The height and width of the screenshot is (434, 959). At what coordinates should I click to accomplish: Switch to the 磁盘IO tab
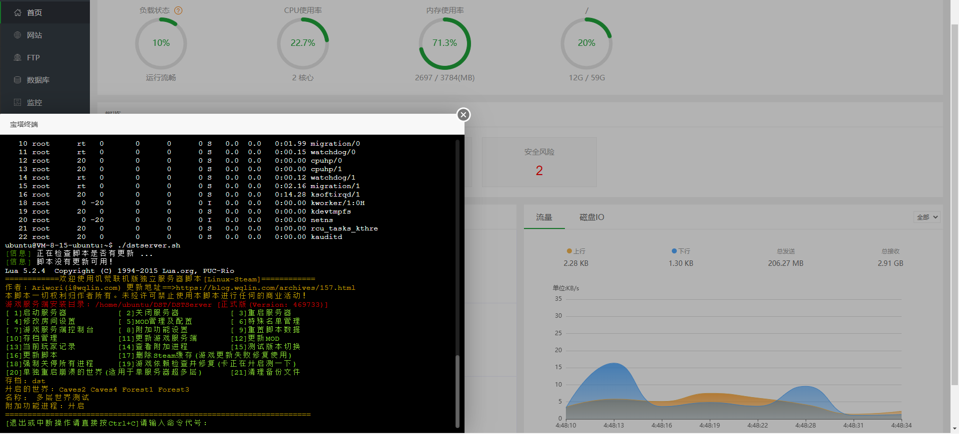(591, 217)
